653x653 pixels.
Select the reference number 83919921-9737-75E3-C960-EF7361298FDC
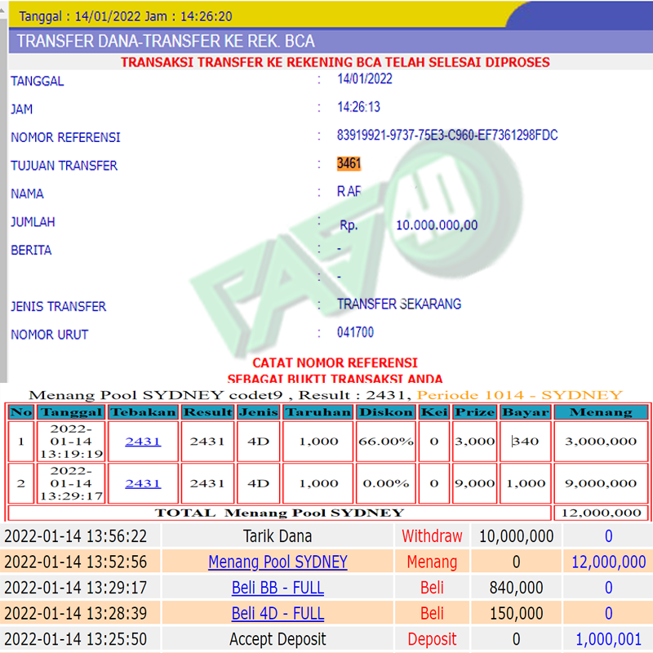(447, 135)
